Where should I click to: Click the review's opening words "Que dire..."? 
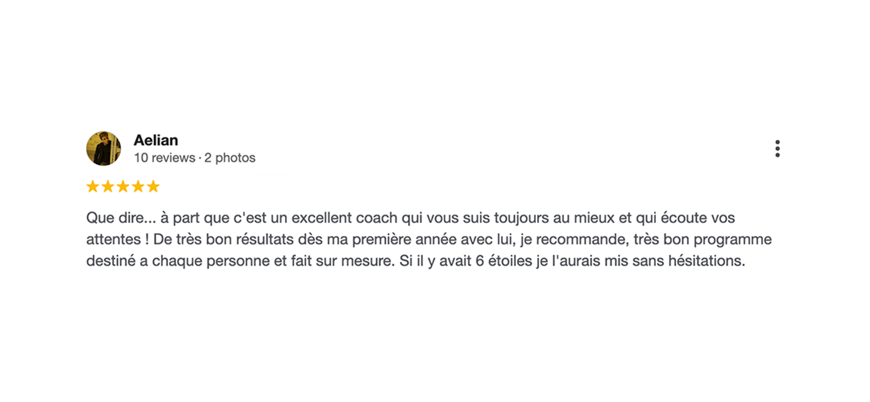coord(121,218)
